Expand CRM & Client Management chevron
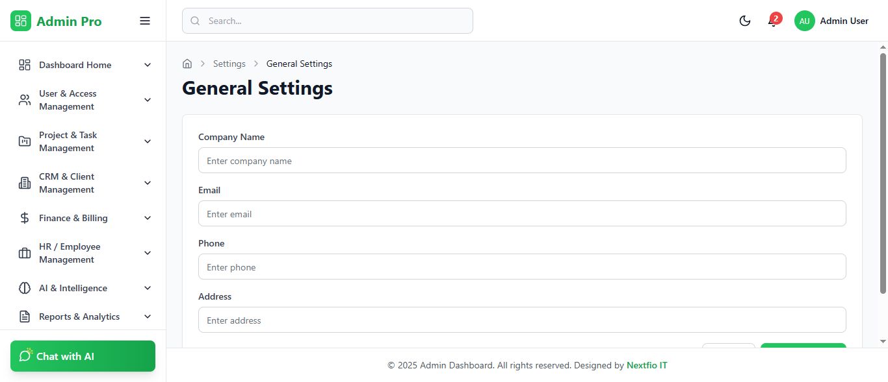 point(148,183)
